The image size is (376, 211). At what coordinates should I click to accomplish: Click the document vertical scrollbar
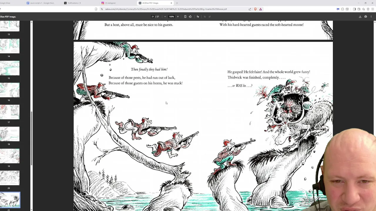[x=375, y=116]
